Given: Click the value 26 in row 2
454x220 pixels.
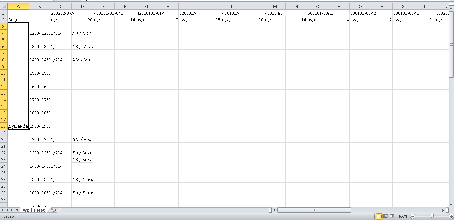Looking at the screenshot, I should tap(82, 20).
